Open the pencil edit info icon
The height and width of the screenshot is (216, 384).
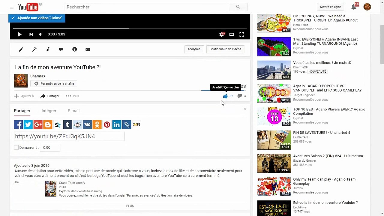(x=21, y=49)
